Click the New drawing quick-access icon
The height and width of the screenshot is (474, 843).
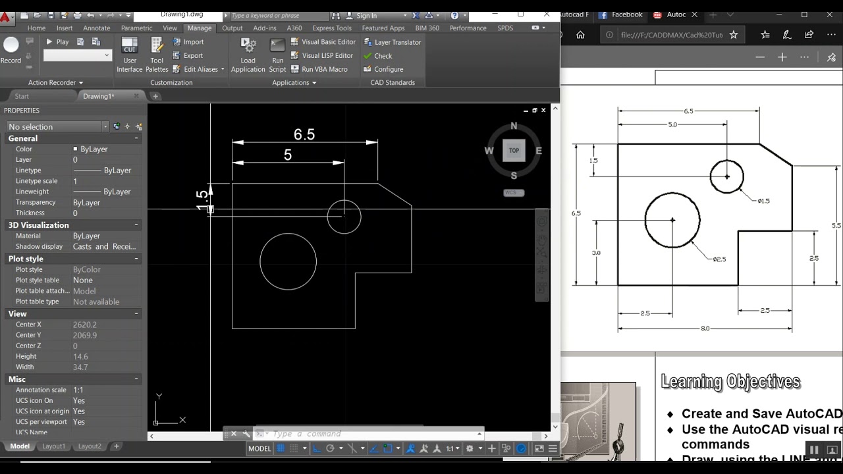(x=23, y=14)
